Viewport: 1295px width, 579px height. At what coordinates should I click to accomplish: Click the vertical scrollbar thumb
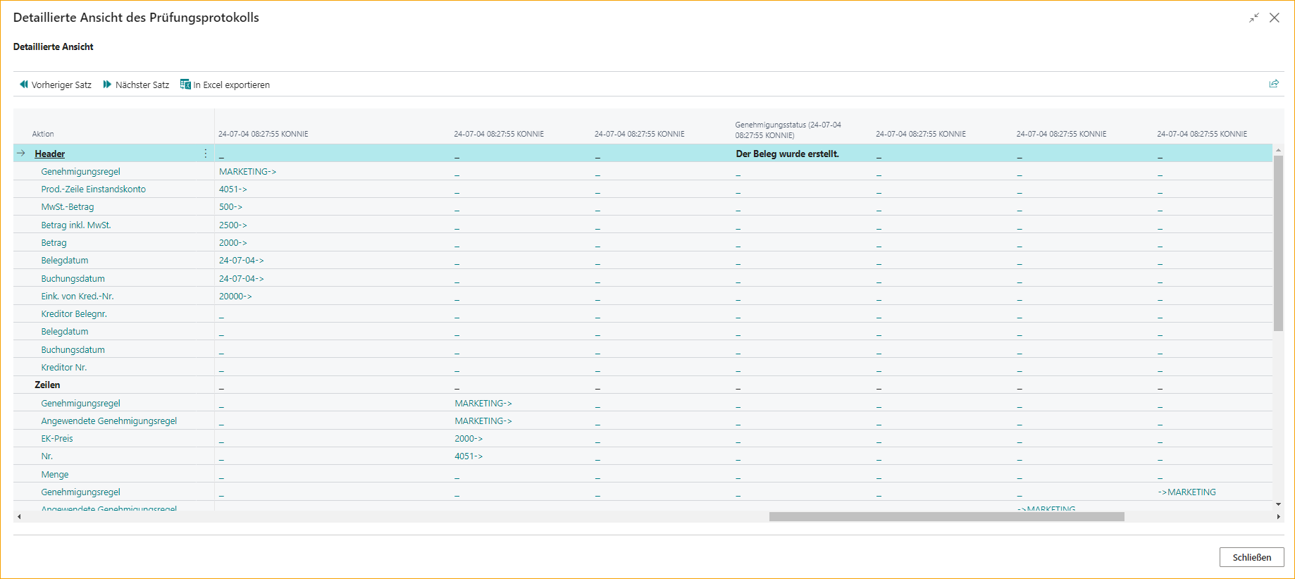(x=1278, y=243)
